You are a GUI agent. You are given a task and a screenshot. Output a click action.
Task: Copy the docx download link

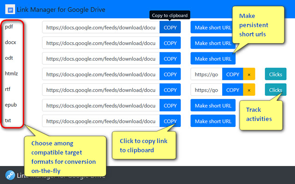[170, 43]
